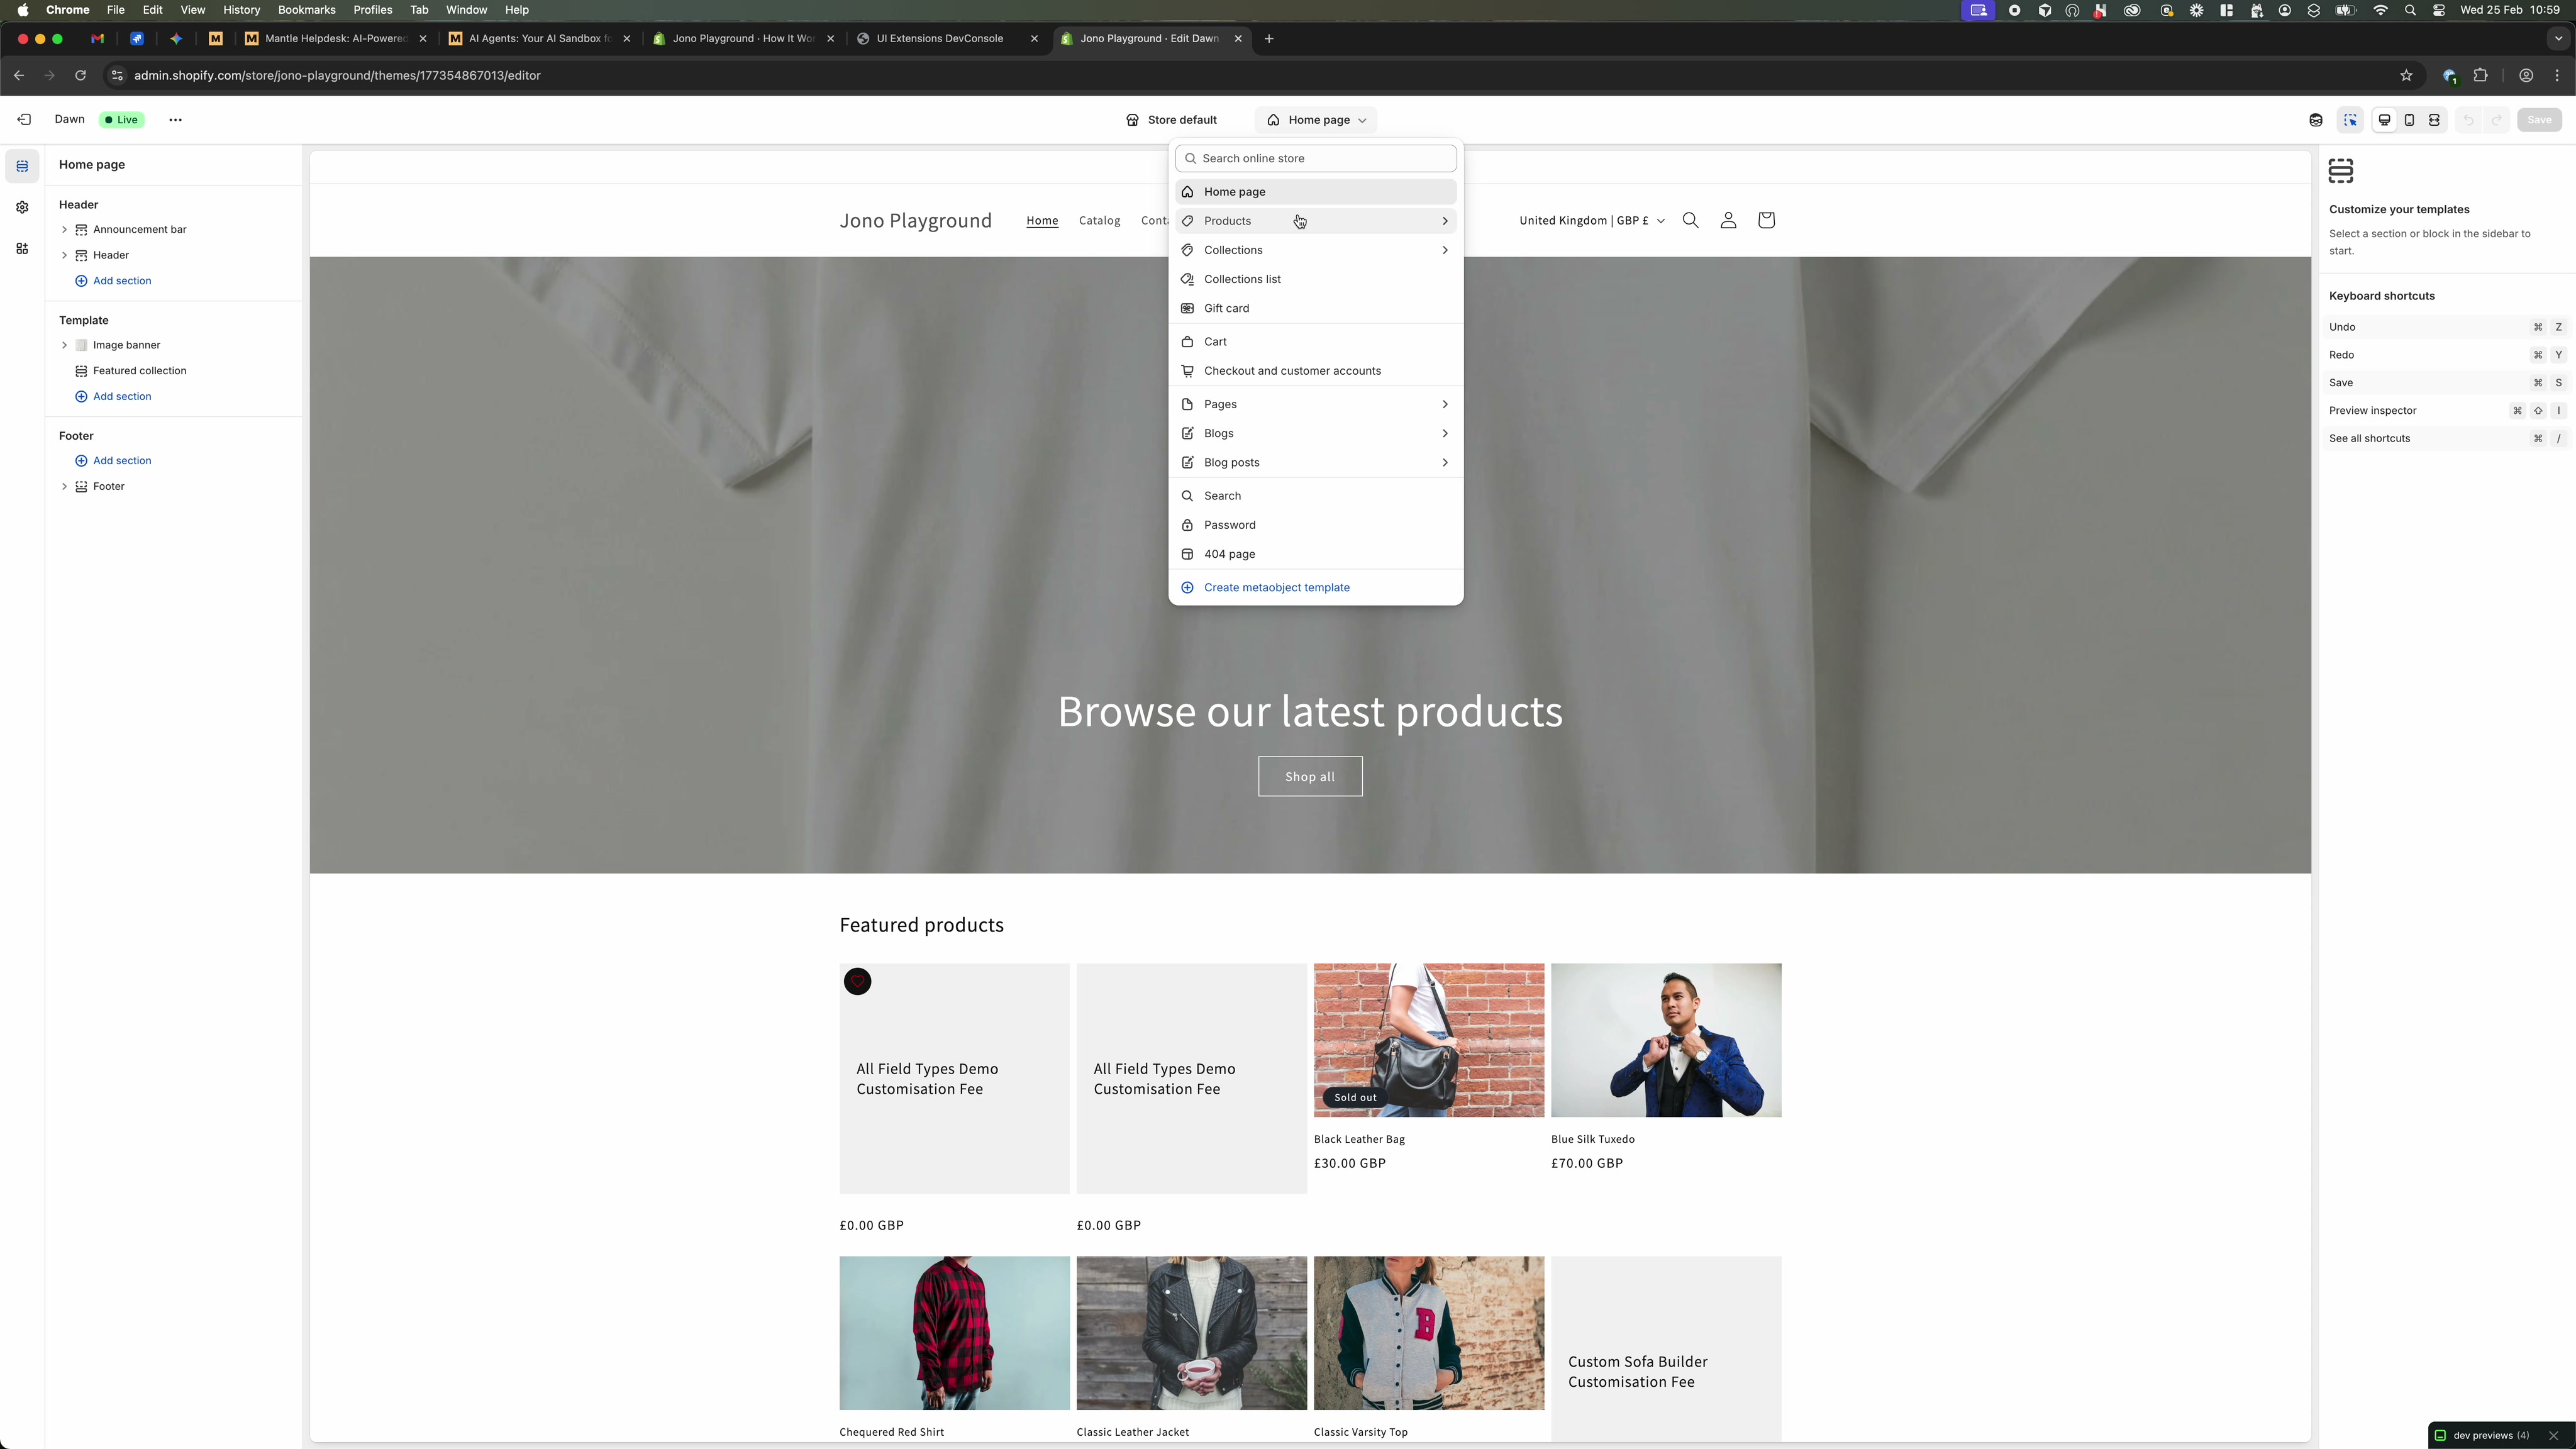The width and height of the screenshot is (2576, 1449).
Task: Activate the section selector cursor icon
Action: [2351, 120]
